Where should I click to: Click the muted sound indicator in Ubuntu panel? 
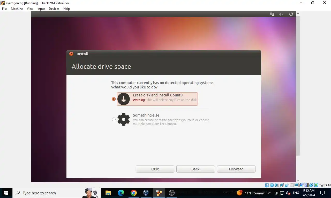tap(281, 14)
